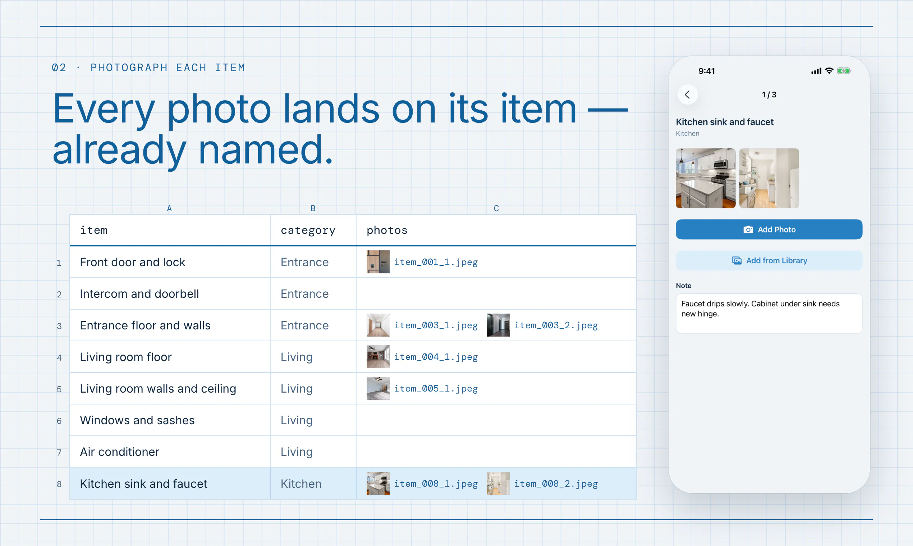
Task: Click file name item_008_2.jpeg
Action: [556, 484]
